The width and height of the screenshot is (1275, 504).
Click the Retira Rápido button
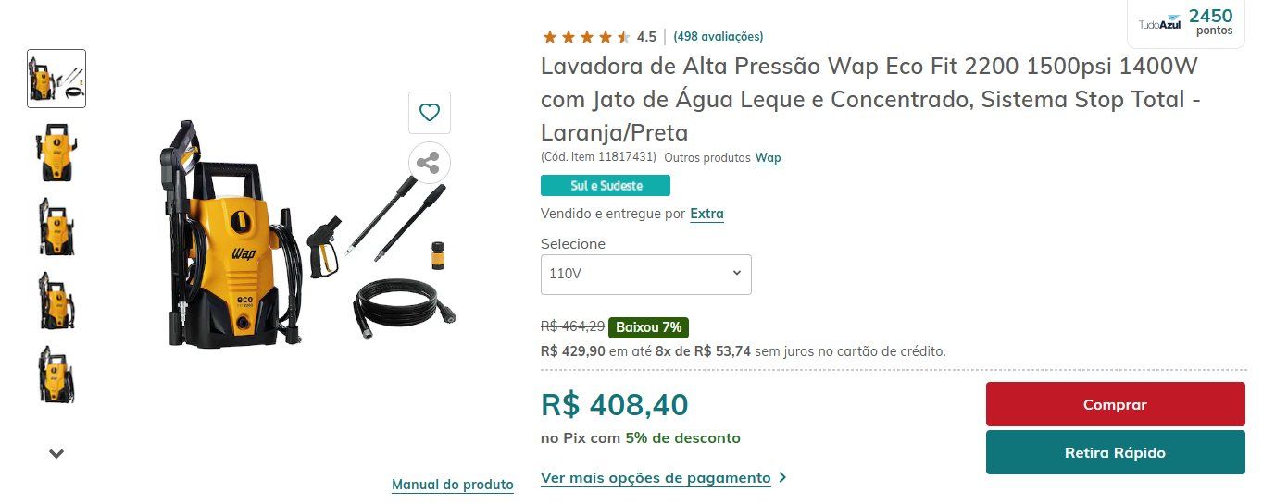pyautogui.click(x=1115, y=452)
